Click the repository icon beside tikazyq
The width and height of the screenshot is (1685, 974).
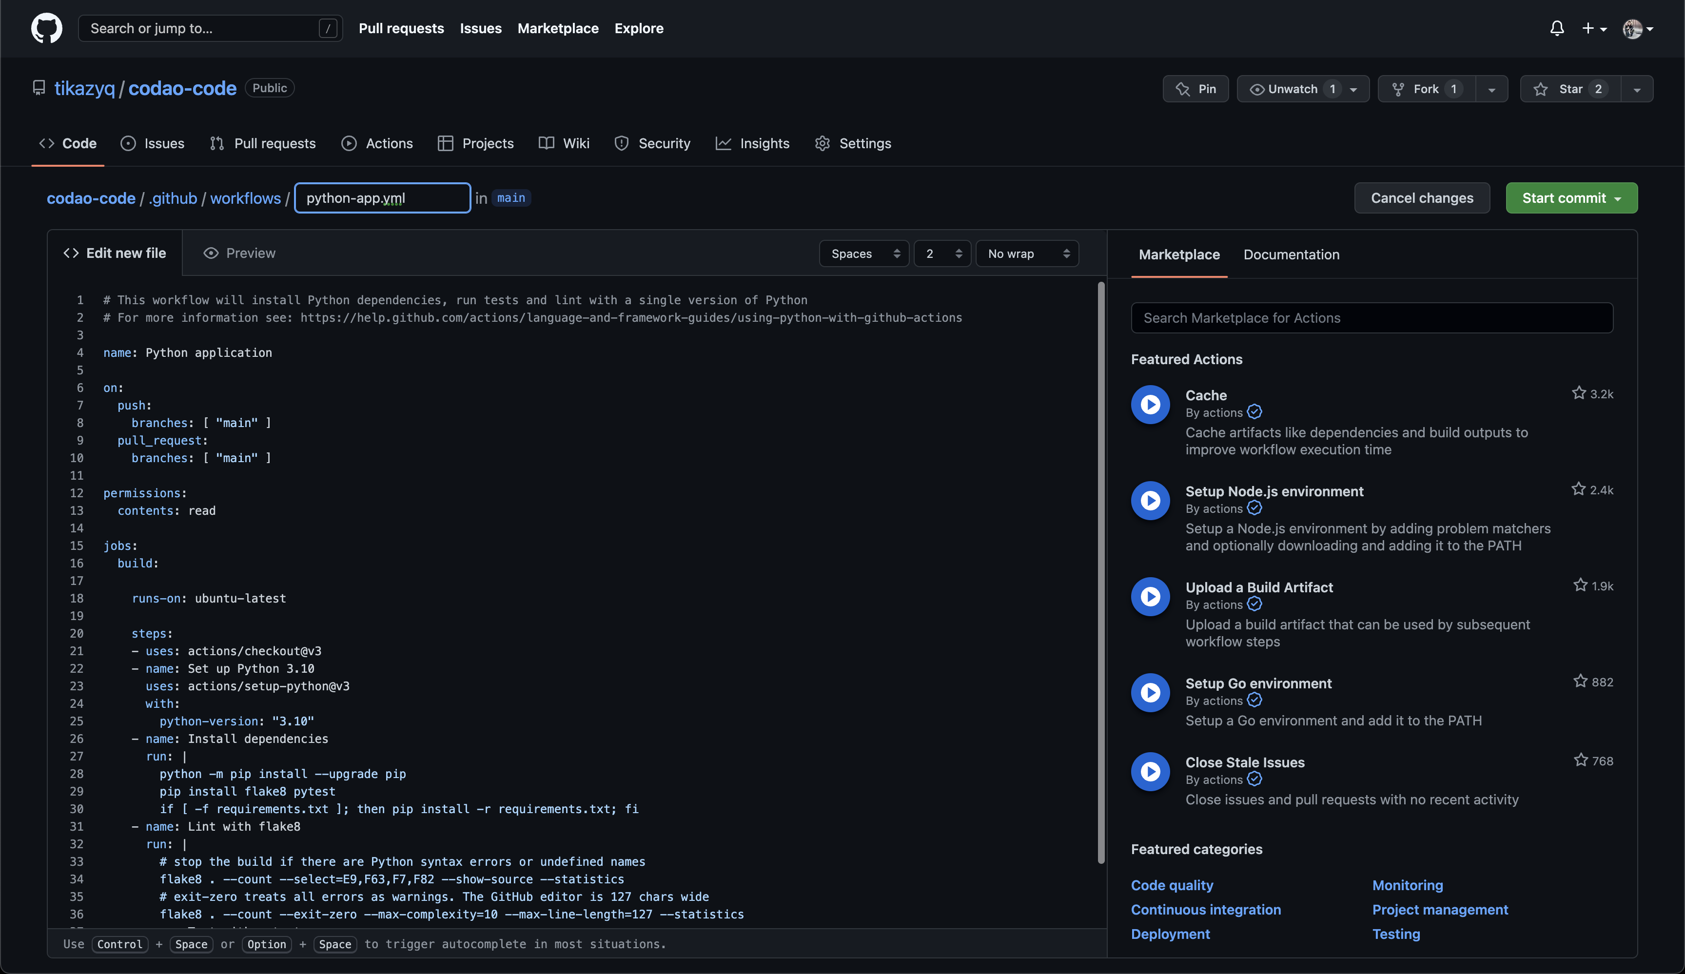click(x=39, y=88)
